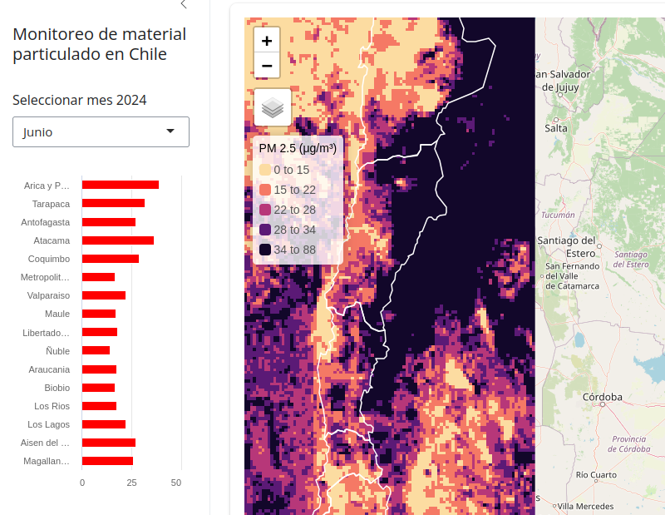665x515 pixels.
Task: Click the 34 to 88 legend swatch
Action: pos(265,250)
